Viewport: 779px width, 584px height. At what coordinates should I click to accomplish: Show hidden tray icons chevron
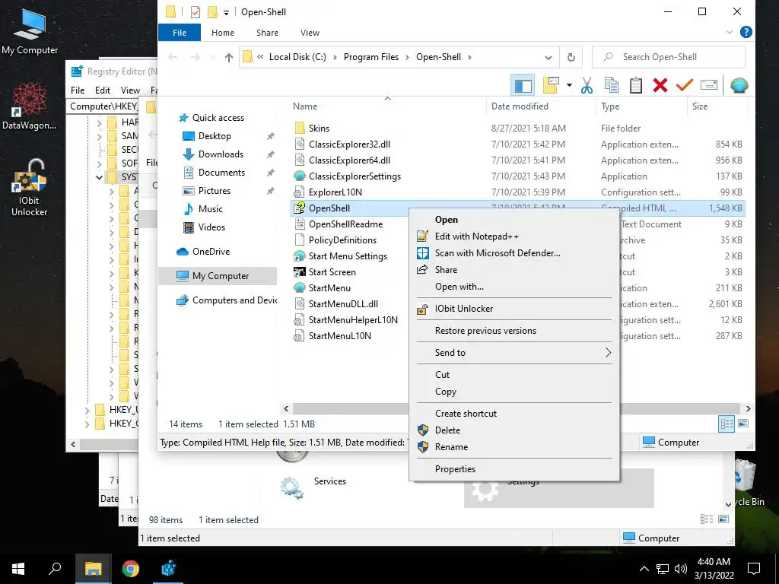point(644,569)
